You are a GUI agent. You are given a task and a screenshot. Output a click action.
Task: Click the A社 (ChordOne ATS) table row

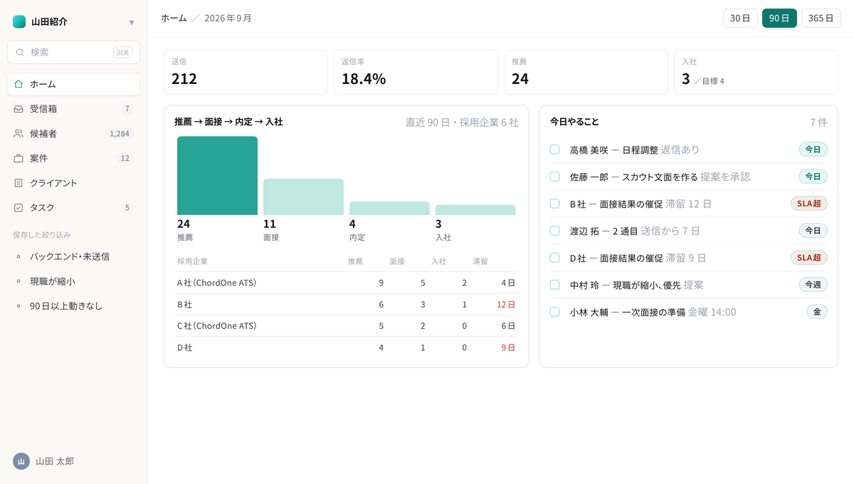pyautogui.click(x=347, y=283)
